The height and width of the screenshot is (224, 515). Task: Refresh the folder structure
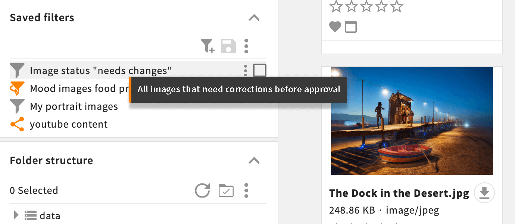(202, 191)
